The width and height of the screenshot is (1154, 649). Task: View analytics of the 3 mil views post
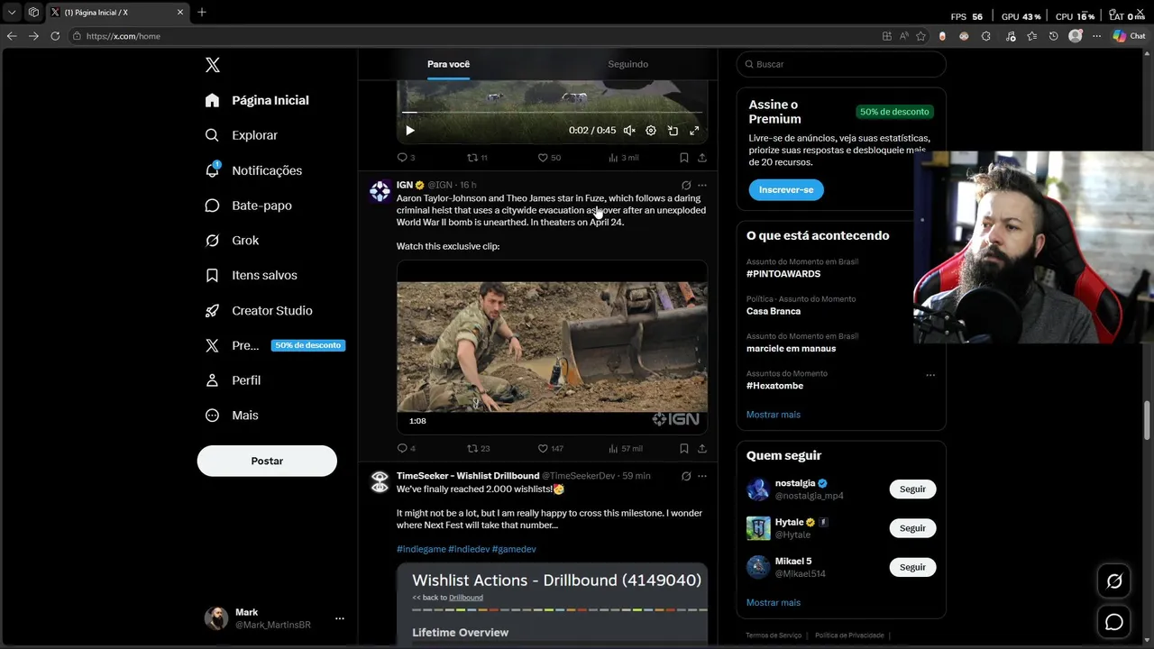624,158
